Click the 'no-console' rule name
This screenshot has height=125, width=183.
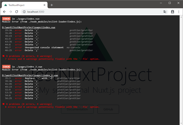coord(73,48)
